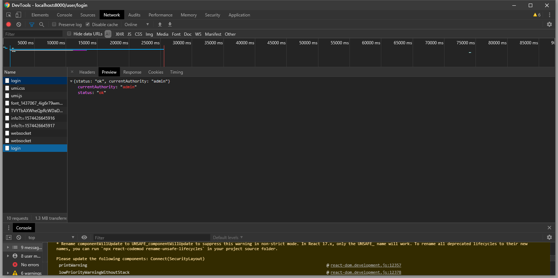Screen dimensions: 558x278
Task: Open the Audits panel tab
Action: pos(134,15)
